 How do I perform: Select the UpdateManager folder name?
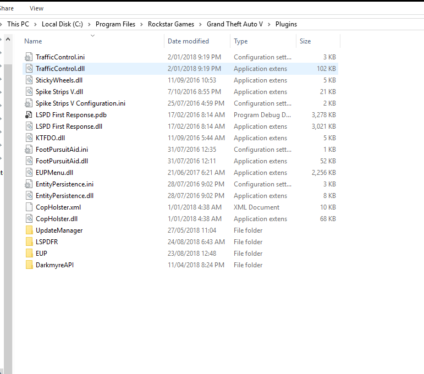click(x=59, y=230)
